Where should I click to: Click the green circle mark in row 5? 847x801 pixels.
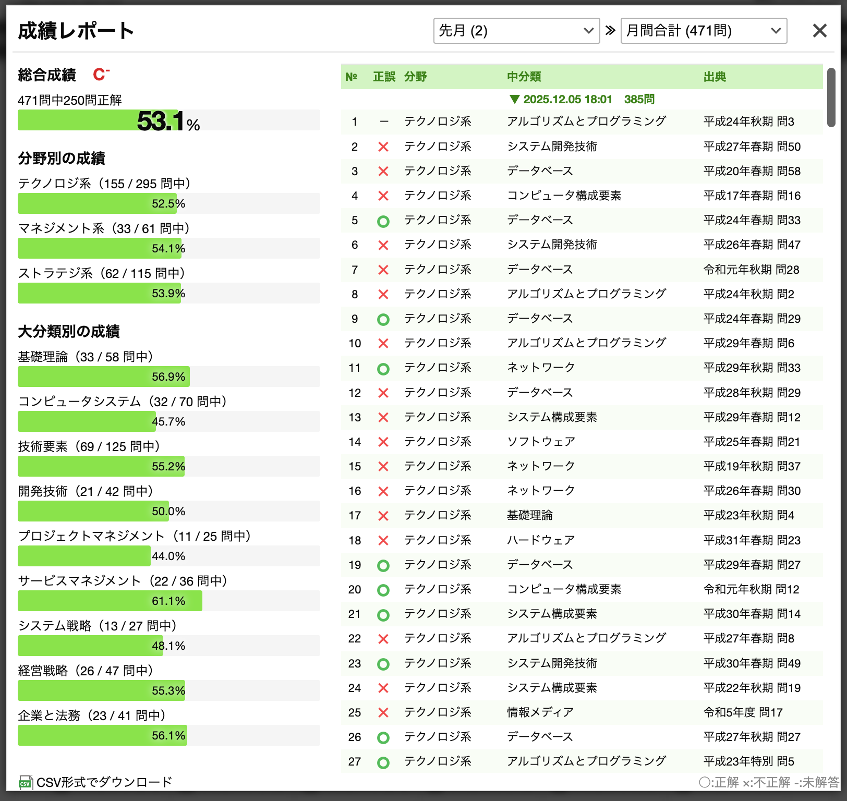click(x=383, y=221)
